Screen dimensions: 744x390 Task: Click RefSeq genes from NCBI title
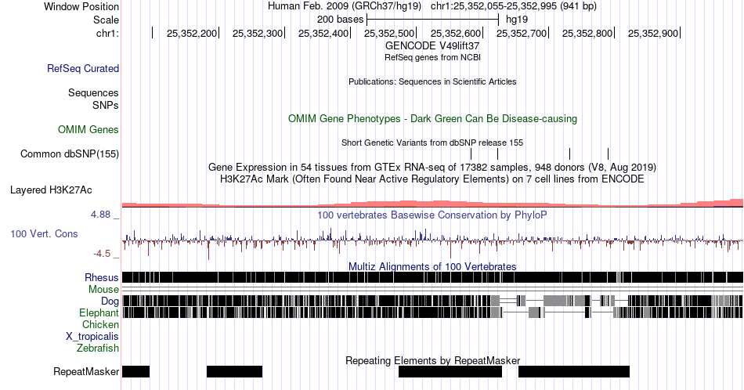click(x=432, y=57)
